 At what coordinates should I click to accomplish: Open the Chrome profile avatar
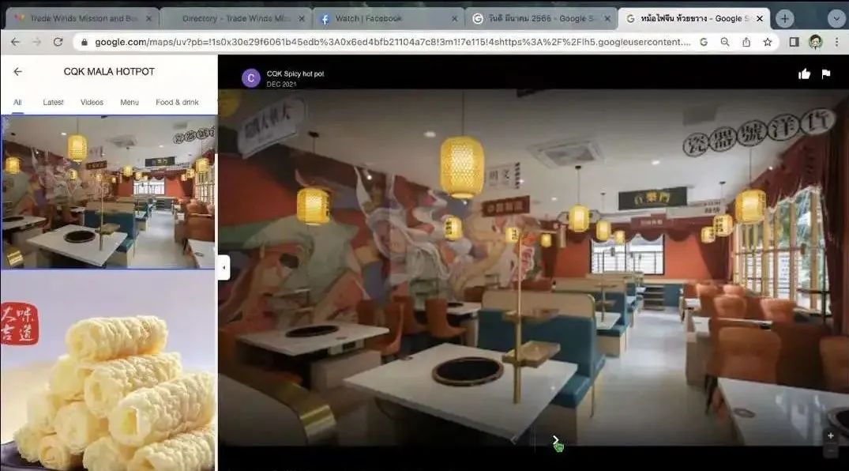click(815, 42)
